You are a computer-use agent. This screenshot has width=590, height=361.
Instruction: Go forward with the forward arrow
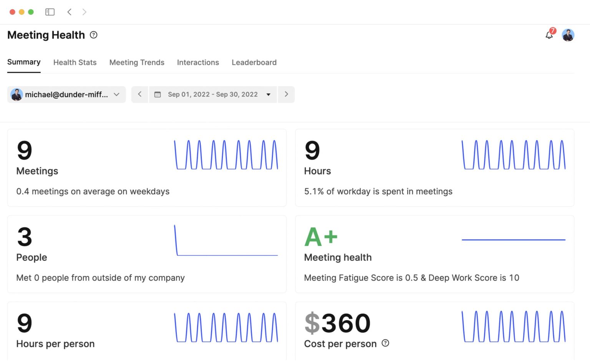(x=85, y=12)
